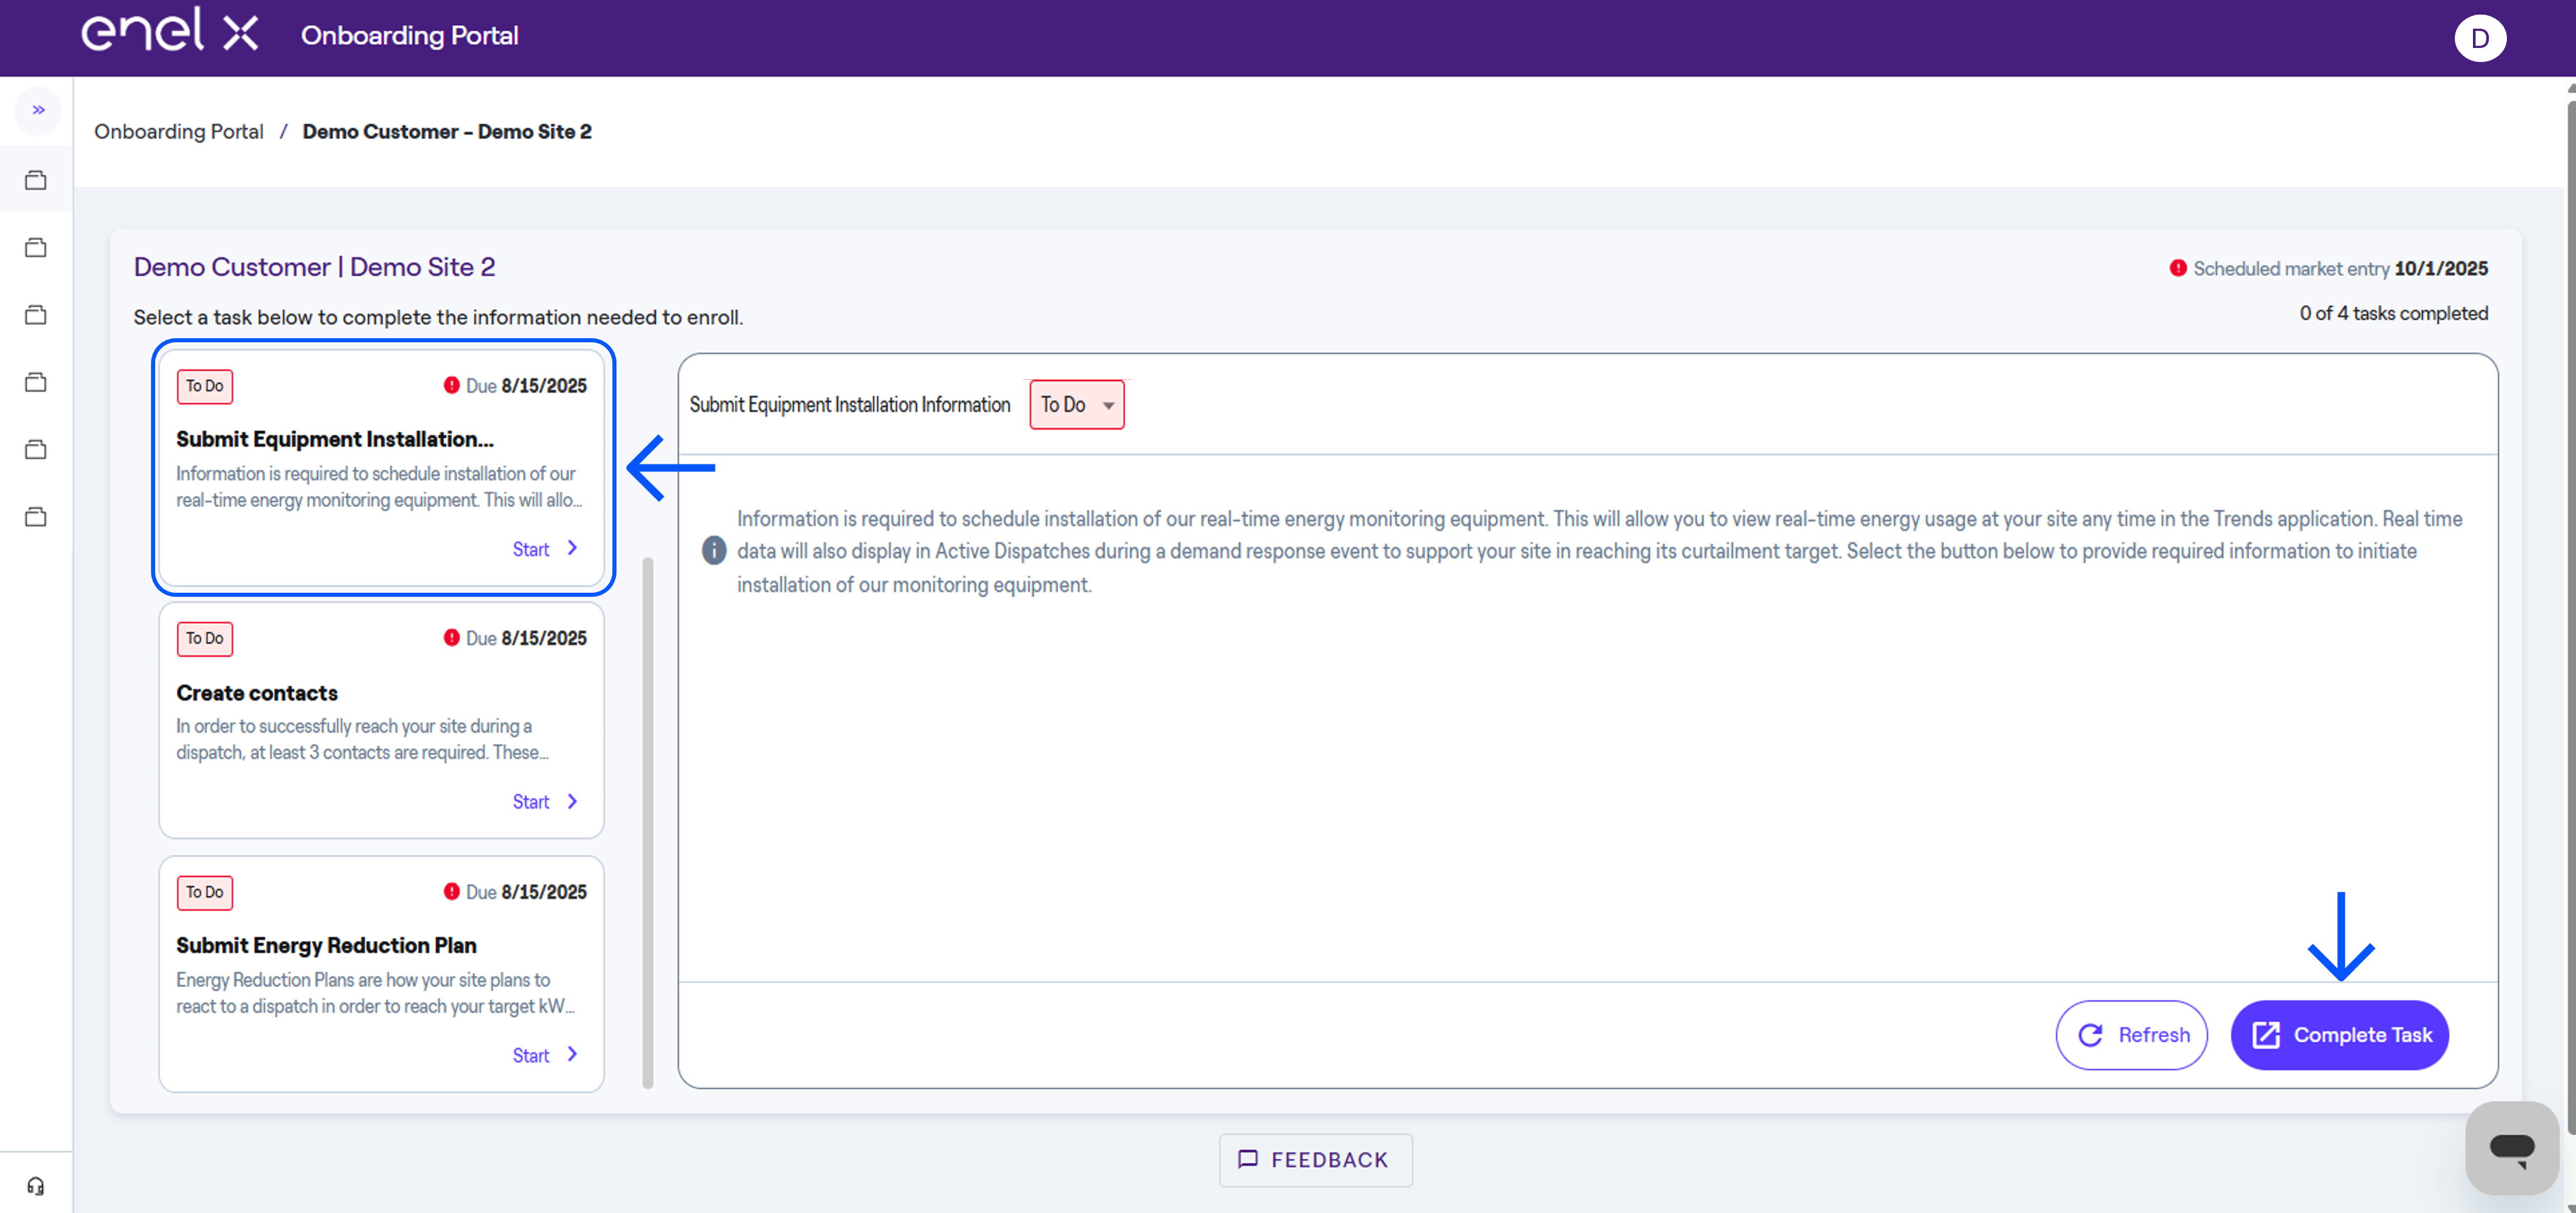The width and height of the screenshot is (2576, 1213).
Task: Navigate to Onboarding Portal breadcrumb
Action: point(178,131)
